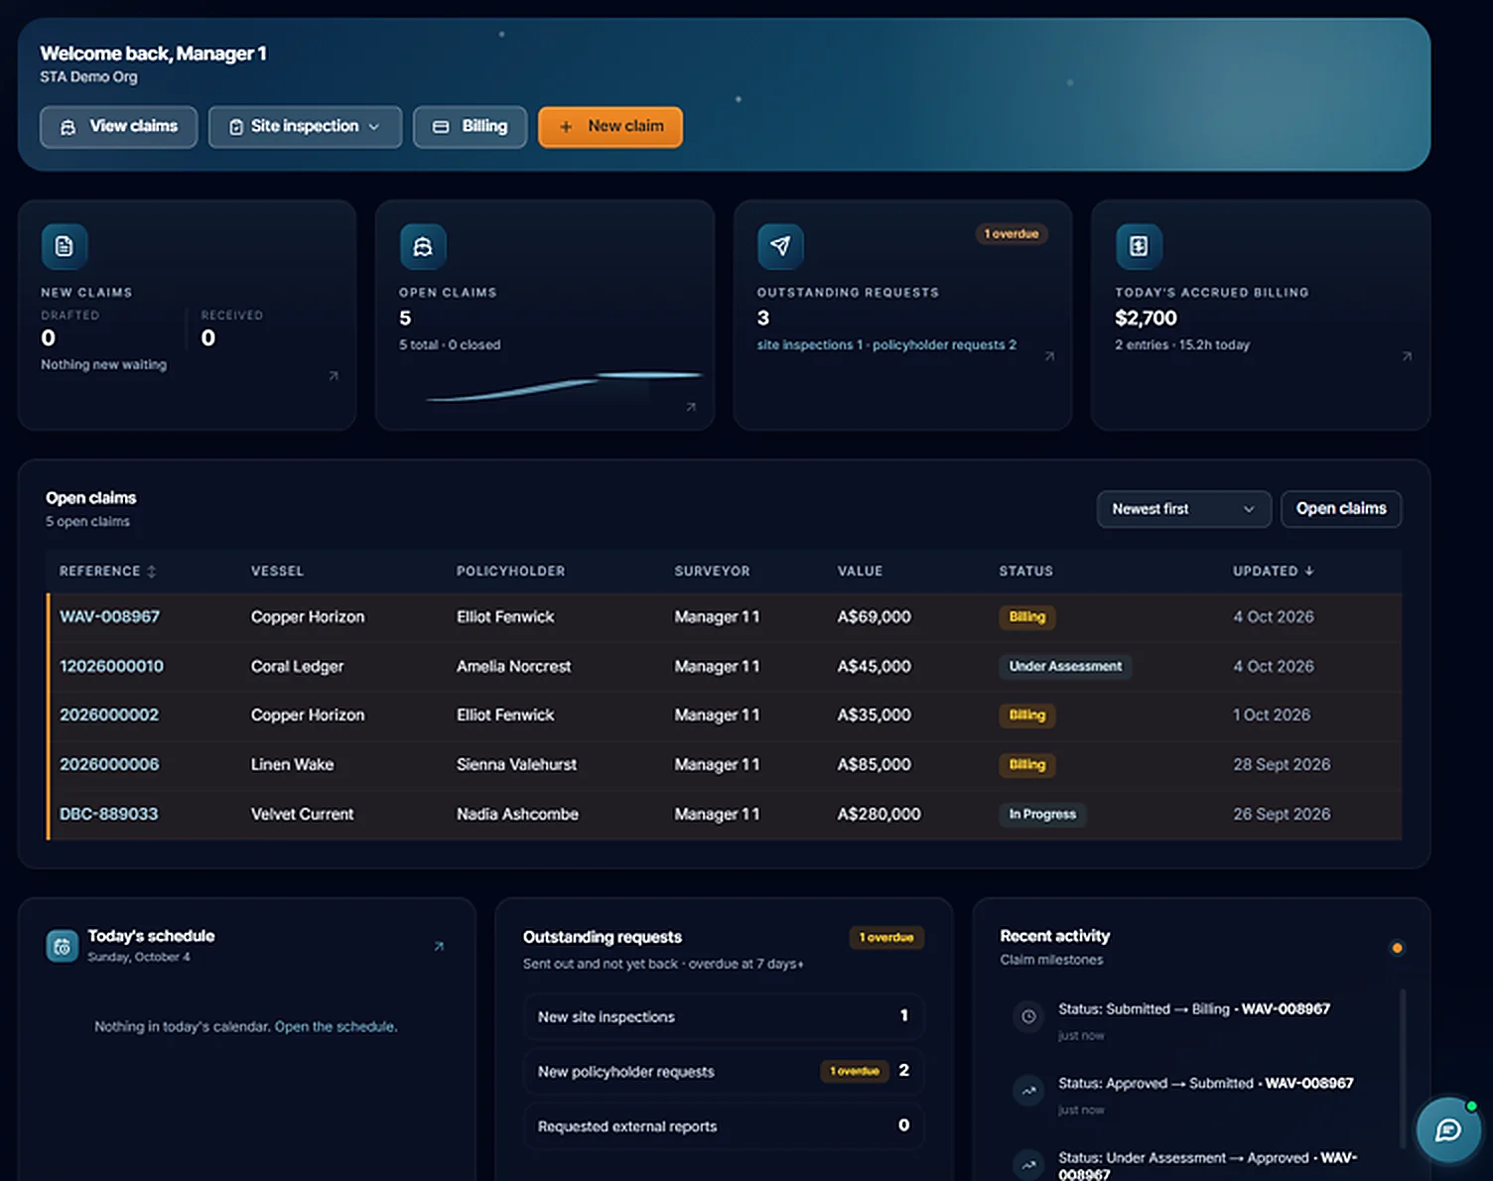Click the Today's schedule calendar icon

[62, 947]
